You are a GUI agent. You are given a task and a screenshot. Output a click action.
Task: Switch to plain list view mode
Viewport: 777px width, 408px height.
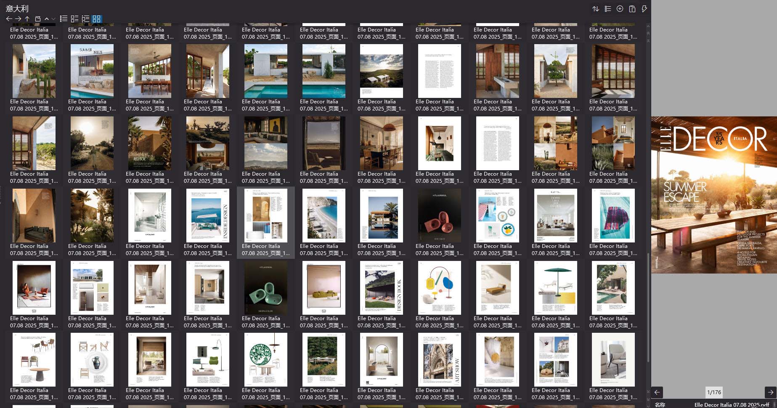[64, 19]
